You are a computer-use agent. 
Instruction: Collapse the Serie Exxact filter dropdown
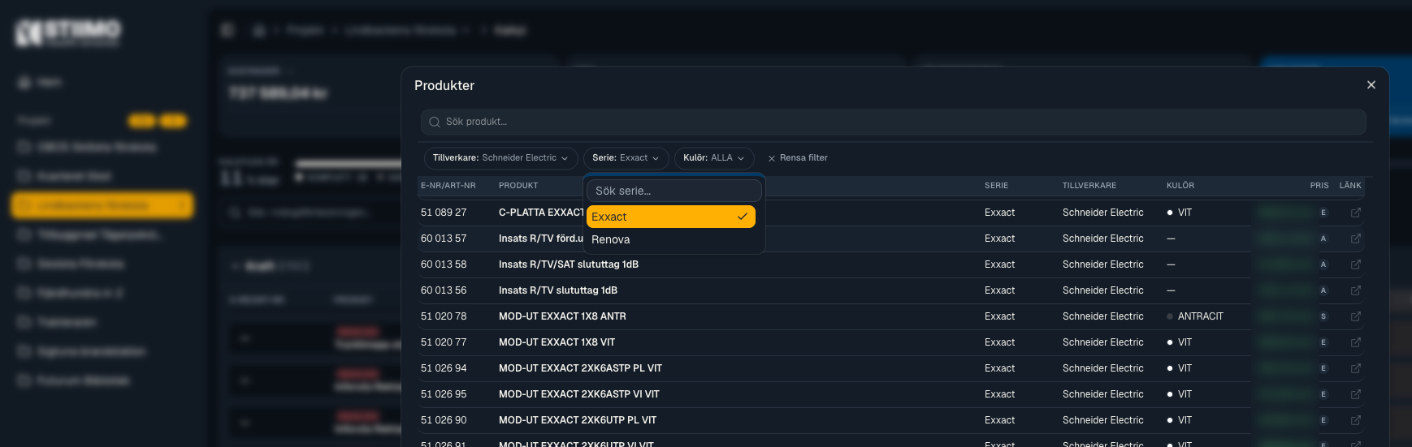tap(626, 158)
